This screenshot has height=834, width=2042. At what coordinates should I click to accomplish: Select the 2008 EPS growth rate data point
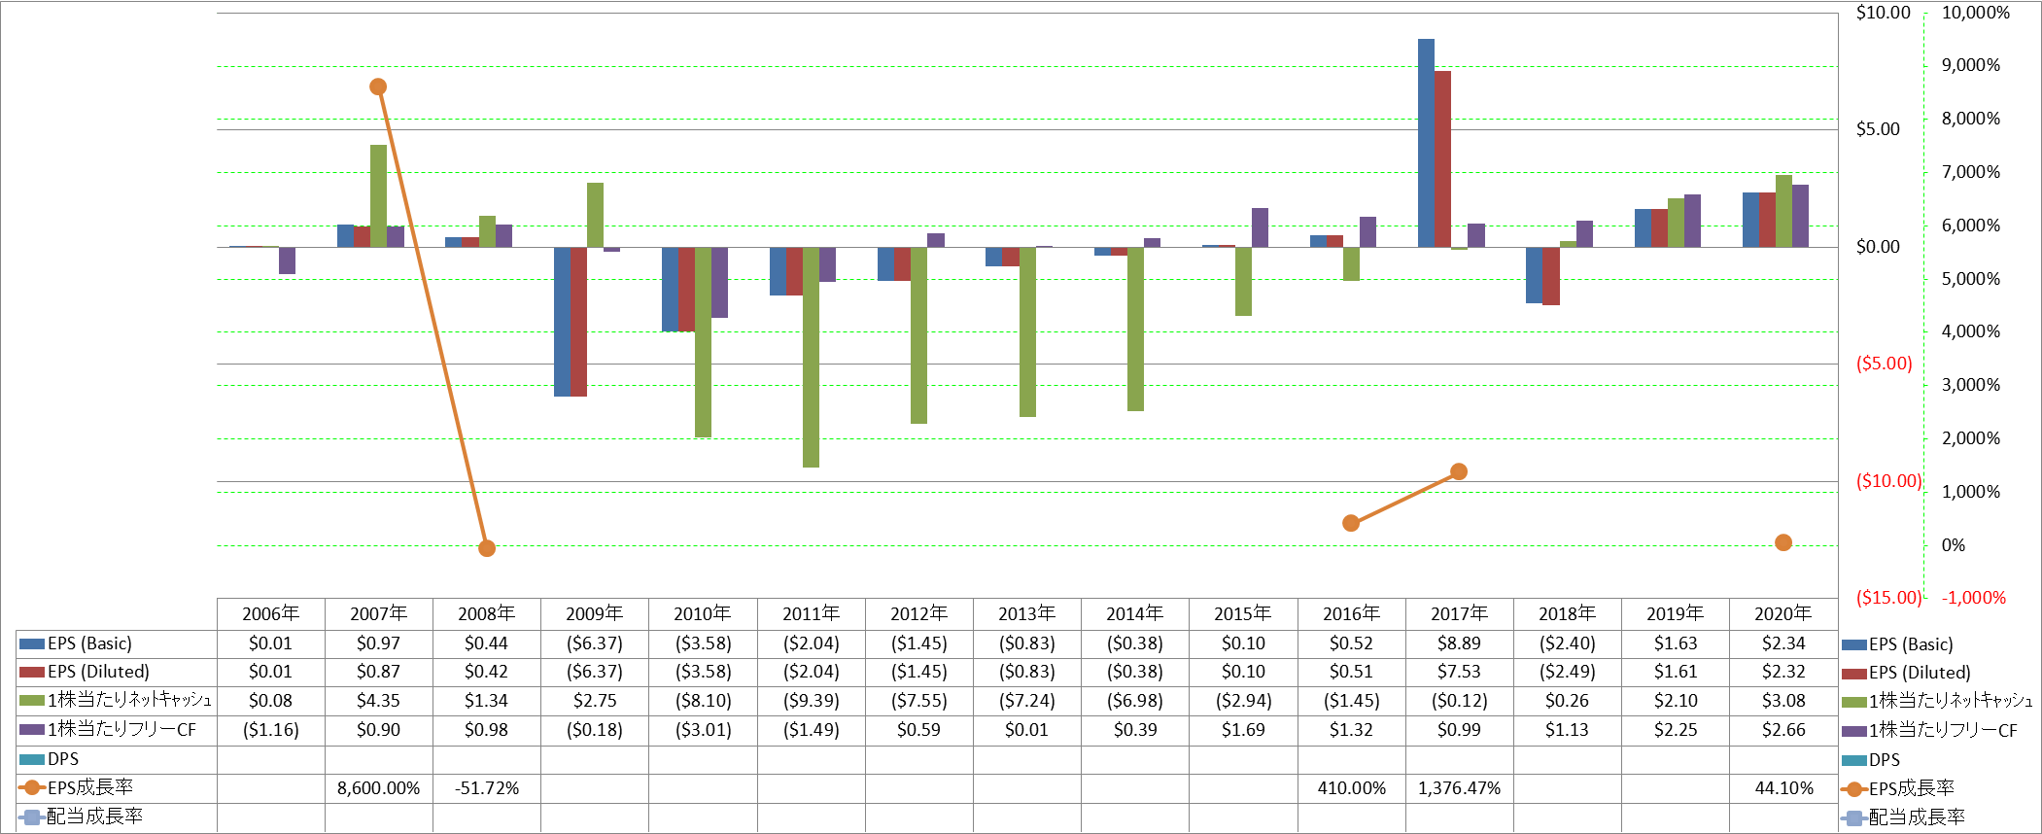(x=487, y=548)
